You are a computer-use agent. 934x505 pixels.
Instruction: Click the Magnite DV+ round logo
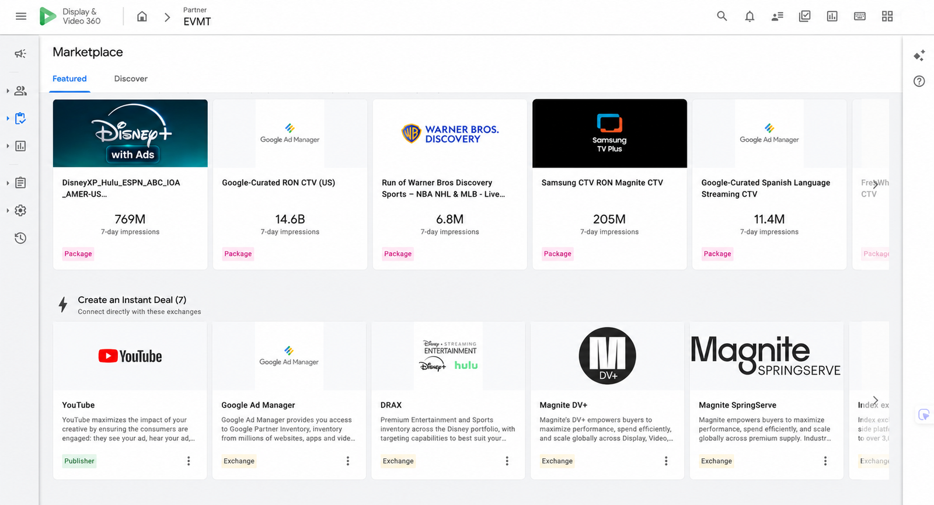pyautogui.click(x=608, y=356)
